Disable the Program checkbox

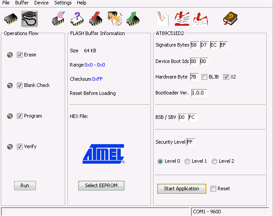pos(20,116)
